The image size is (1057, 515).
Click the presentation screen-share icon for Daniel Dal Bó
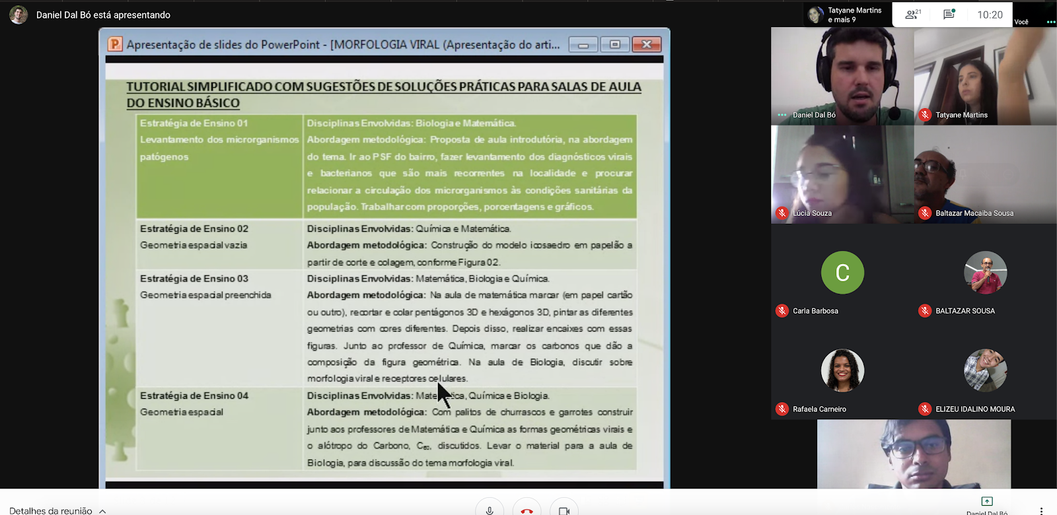click(987, 501)
